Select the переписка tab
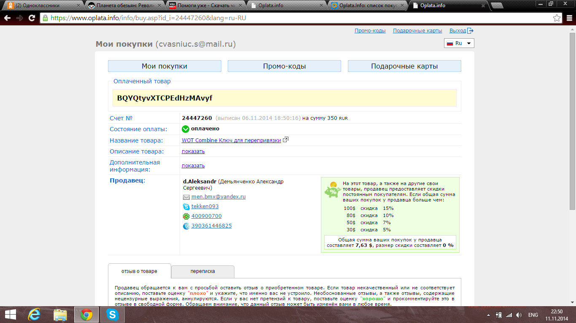Viewport: 576px width, 323px height. point(202,272)
